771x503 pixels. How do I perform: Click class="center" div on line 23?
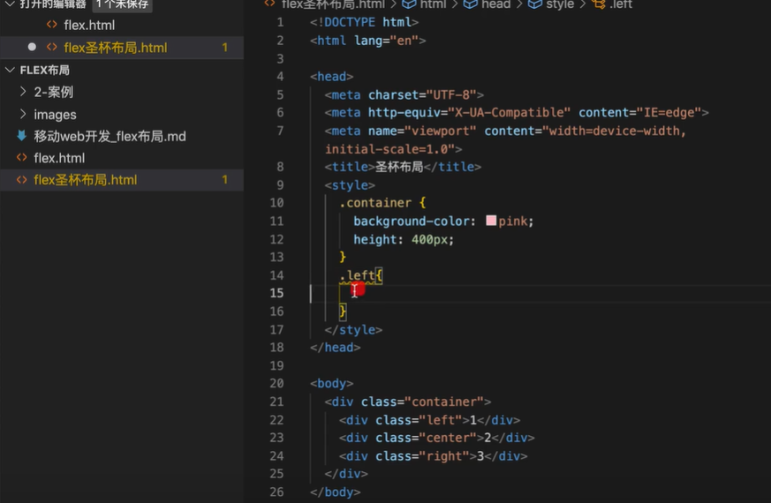436,438
